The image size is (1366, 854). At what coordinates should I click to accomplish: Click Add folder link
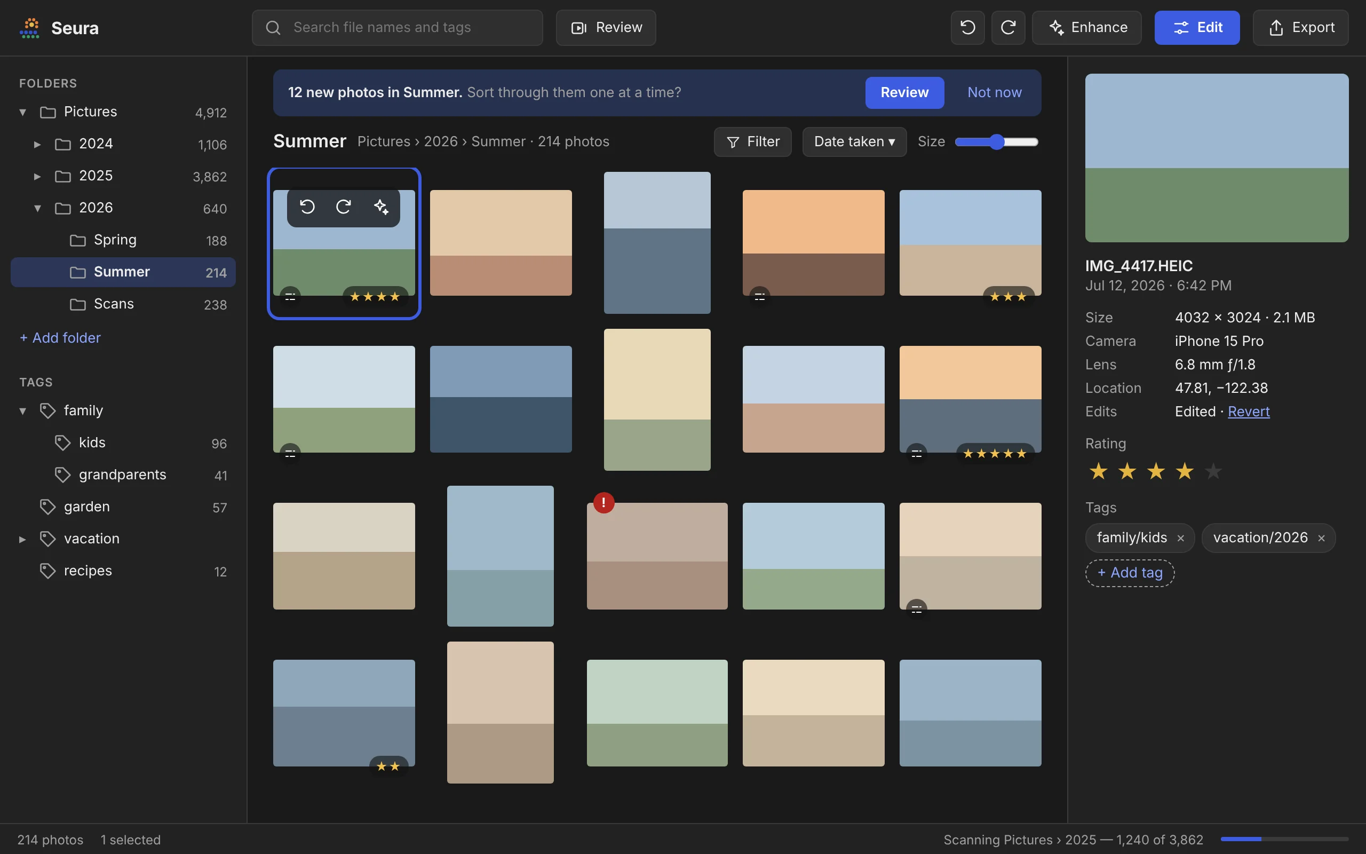point(60,338)
